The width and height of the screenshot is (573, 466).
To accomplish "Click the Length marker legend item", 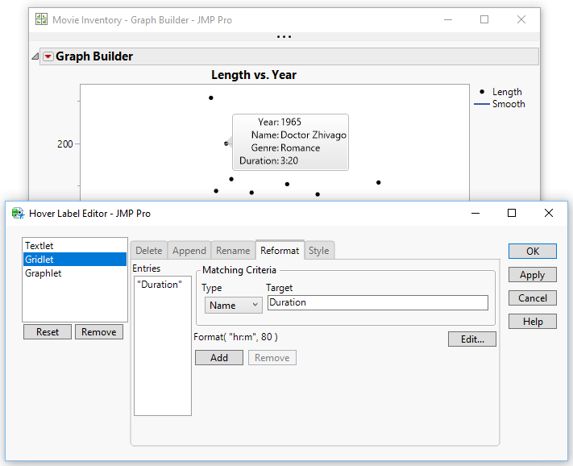I will pos(500,92).
